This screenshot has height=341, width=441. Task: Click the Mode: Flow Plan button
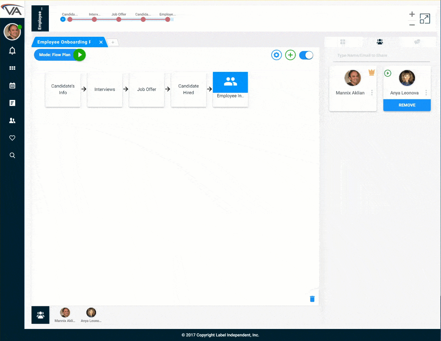55,55
